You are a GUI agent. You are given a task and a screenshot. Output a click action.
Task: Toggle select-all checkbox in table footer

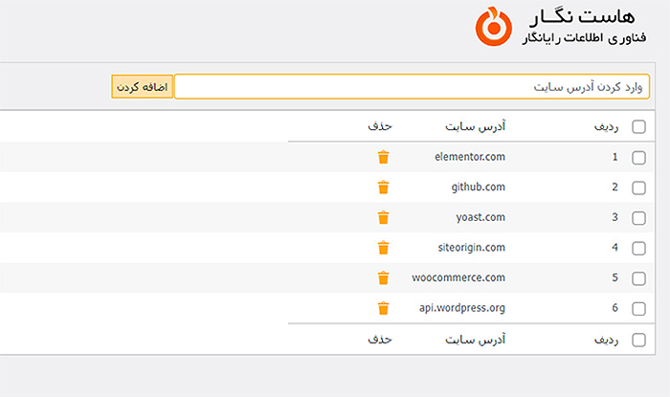(639, 340)
